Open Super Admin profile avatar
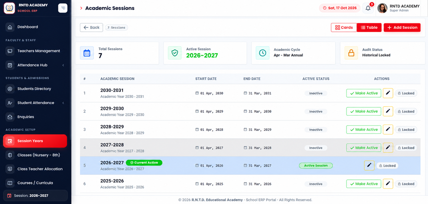The image size is (428, 204). click(382, 8)
